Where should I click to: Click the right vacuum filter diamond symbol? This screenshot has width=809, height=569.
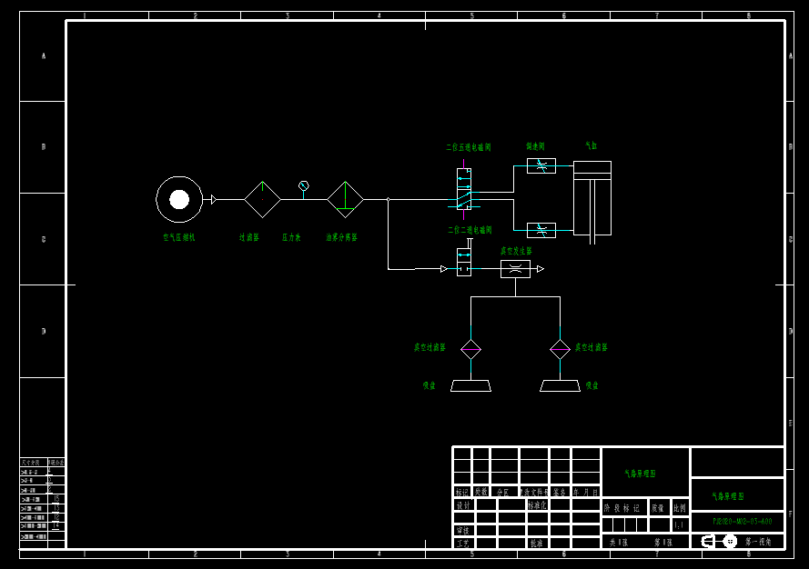click(560, 349)
